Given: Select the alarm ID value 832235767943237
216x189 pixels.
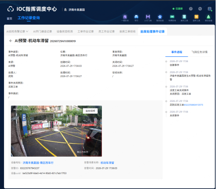Looking at the screenshot, I should coord(30,168).
